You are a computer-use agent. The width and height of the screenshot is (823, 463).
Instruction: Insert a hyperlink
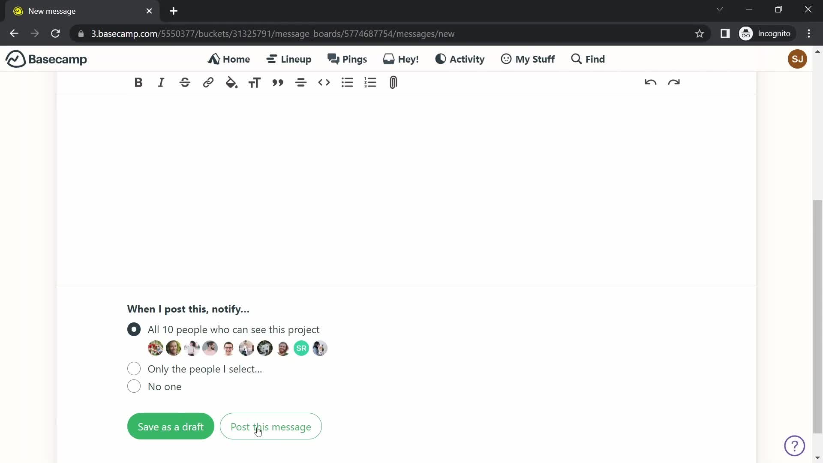tap(208, 83)
